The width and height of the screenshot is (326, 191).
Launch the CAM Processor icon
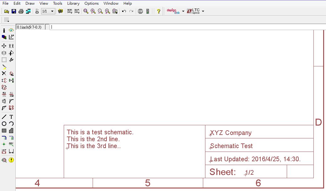tap(28, 11)
